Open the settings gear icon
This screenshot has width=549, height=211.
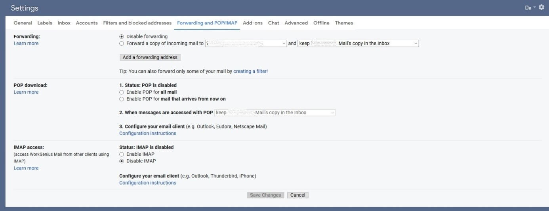coord(541,7)
